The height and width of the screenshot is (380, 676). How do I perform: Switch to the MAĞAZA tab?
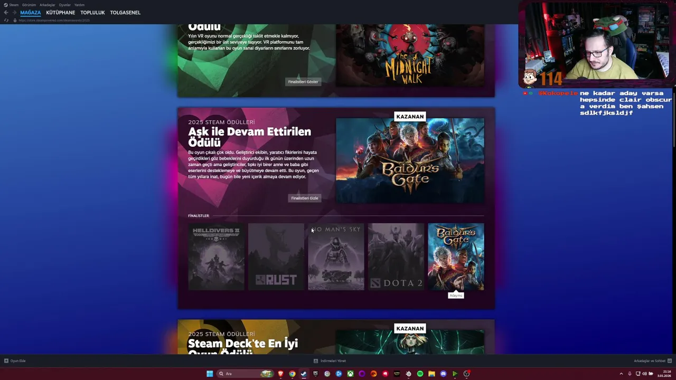(x=31, y=13)
